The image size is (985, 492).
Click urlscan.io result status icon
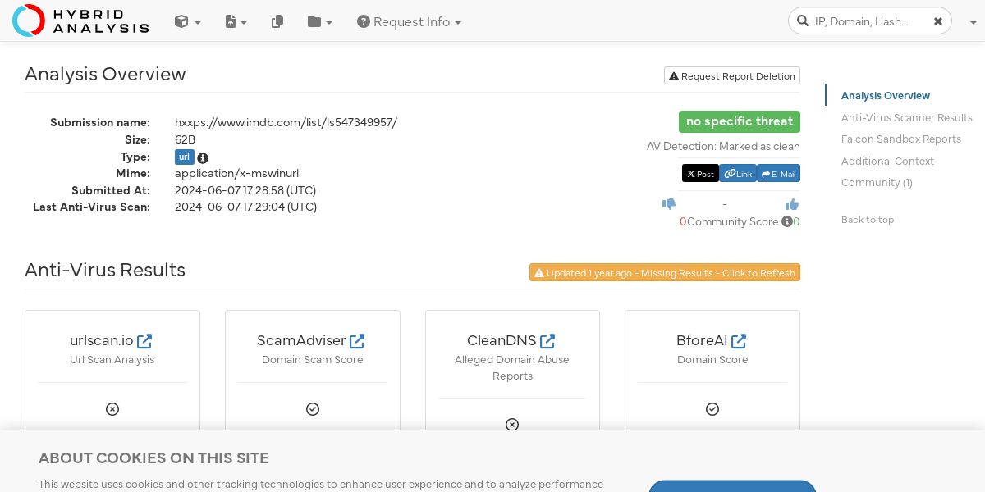click(x=112, y=408)
